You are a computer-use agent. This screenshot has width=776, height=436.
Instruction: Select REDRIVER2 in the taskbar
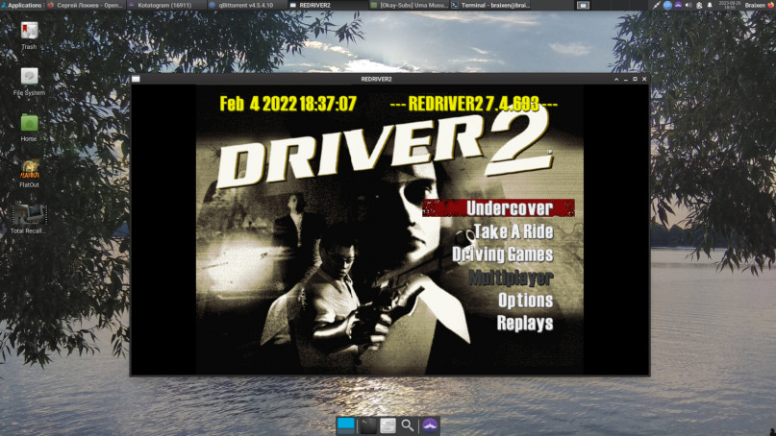(x=327, y=5)
